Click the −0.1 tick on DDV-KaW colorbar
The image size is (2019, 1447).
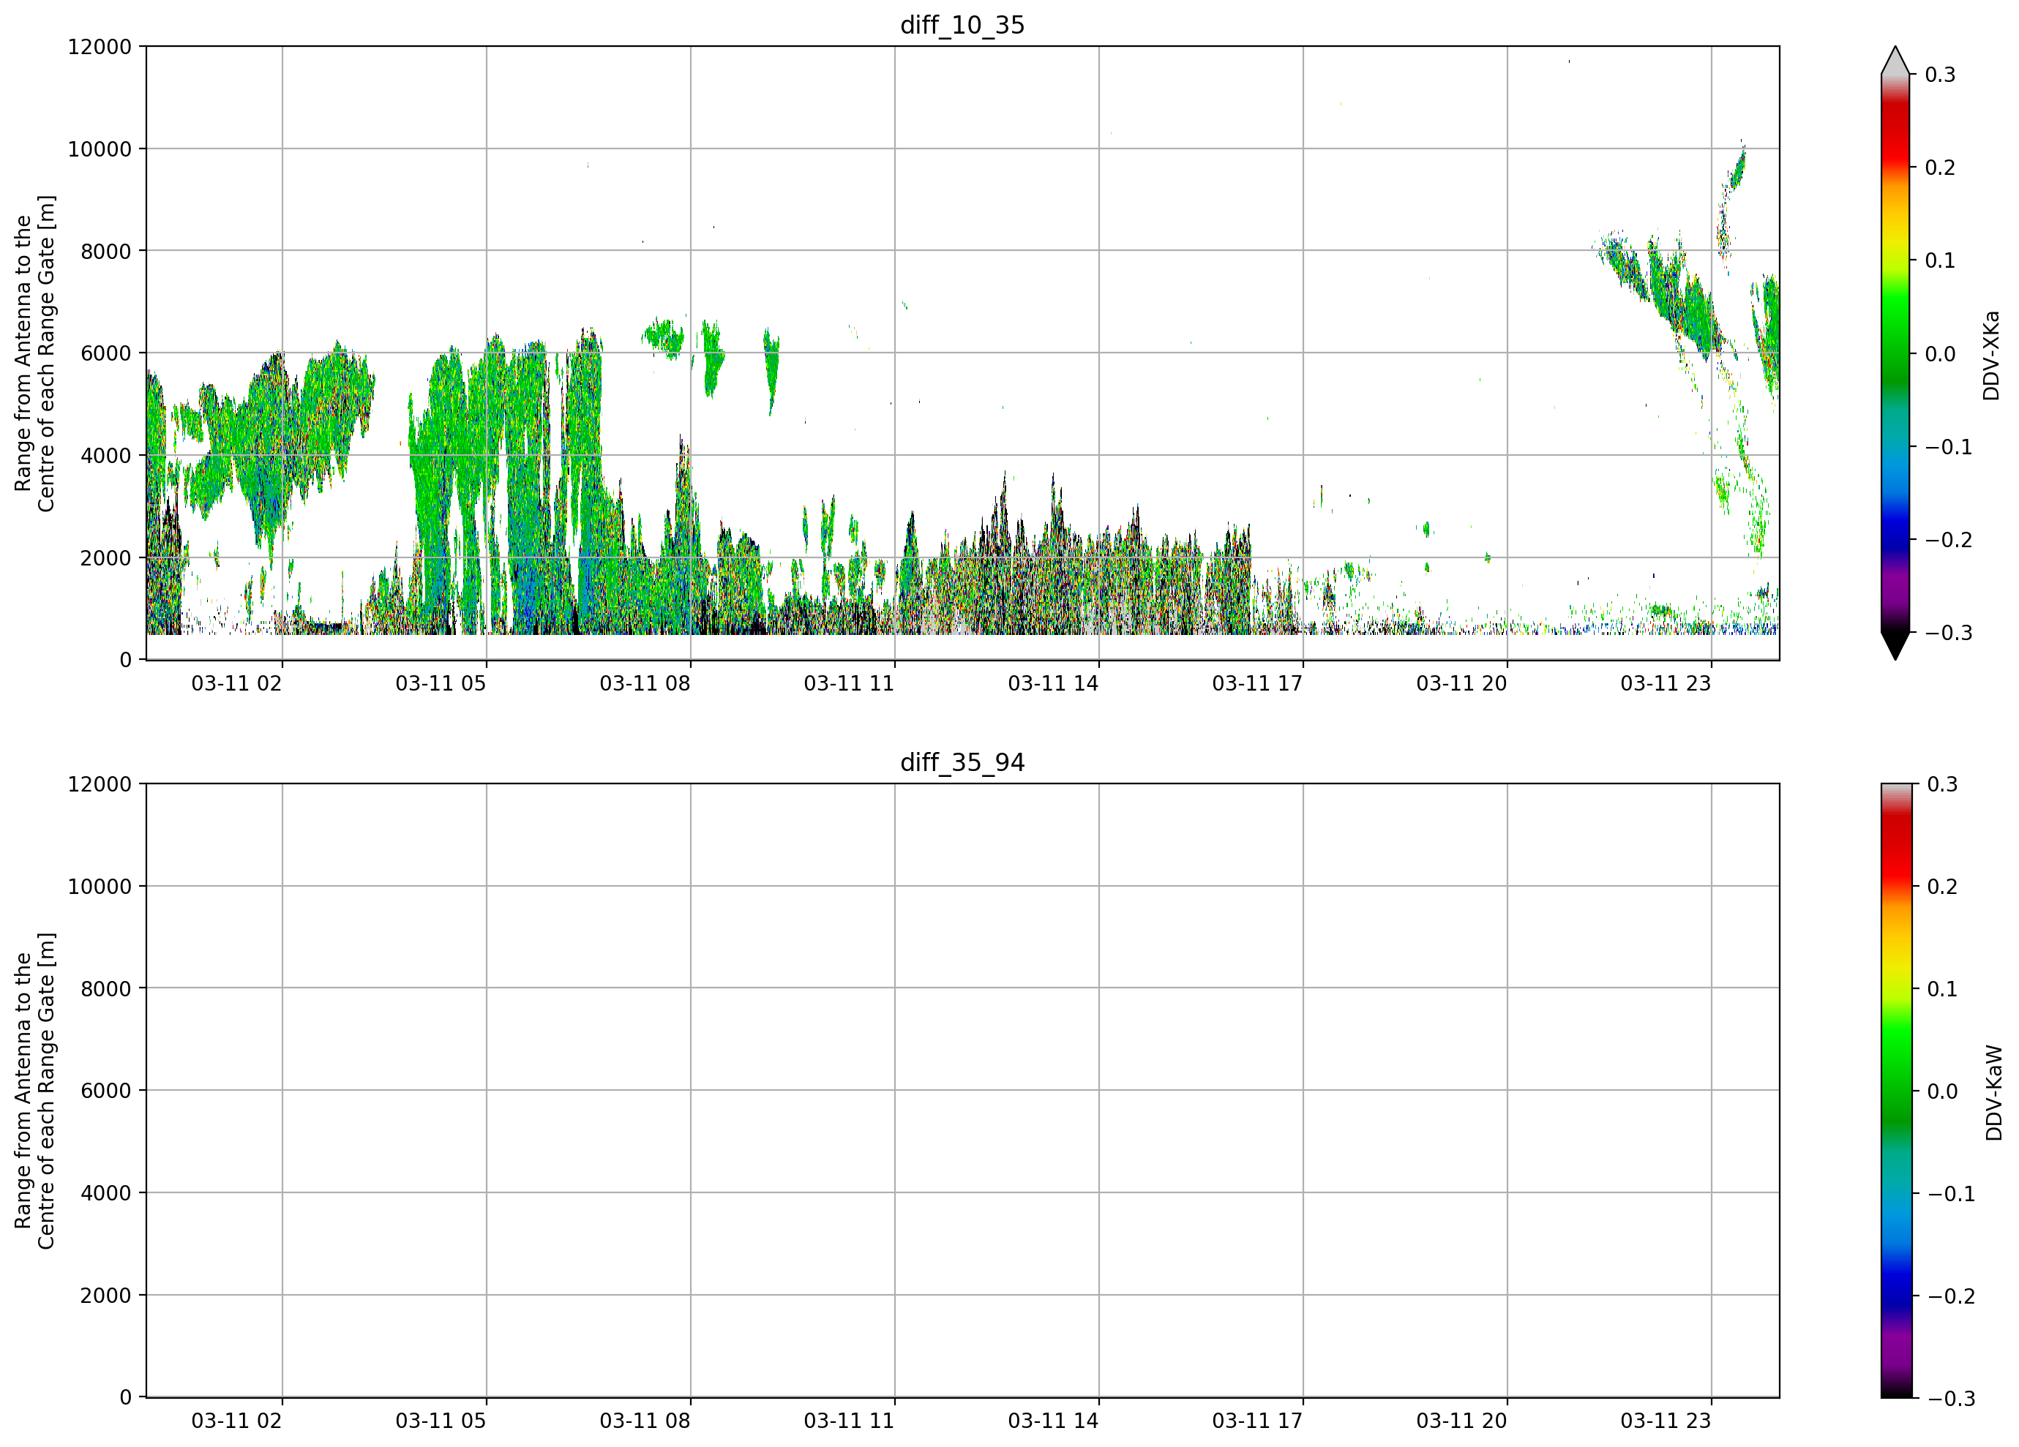pos(1952,1193)
